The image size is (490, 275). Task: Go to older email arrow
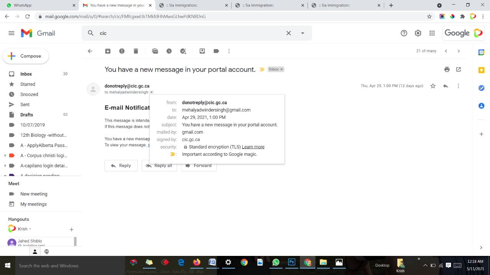(x=459, y=51)
